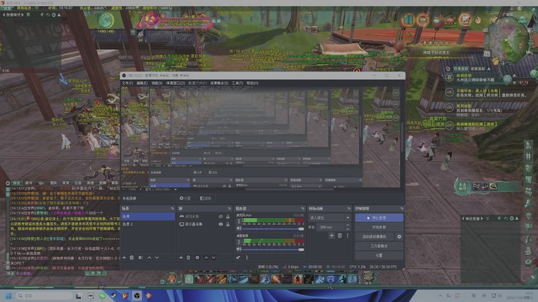Adjust the desktop audio volume slider
The width and height of the screenshot is (538, 302).
point(273,250)
